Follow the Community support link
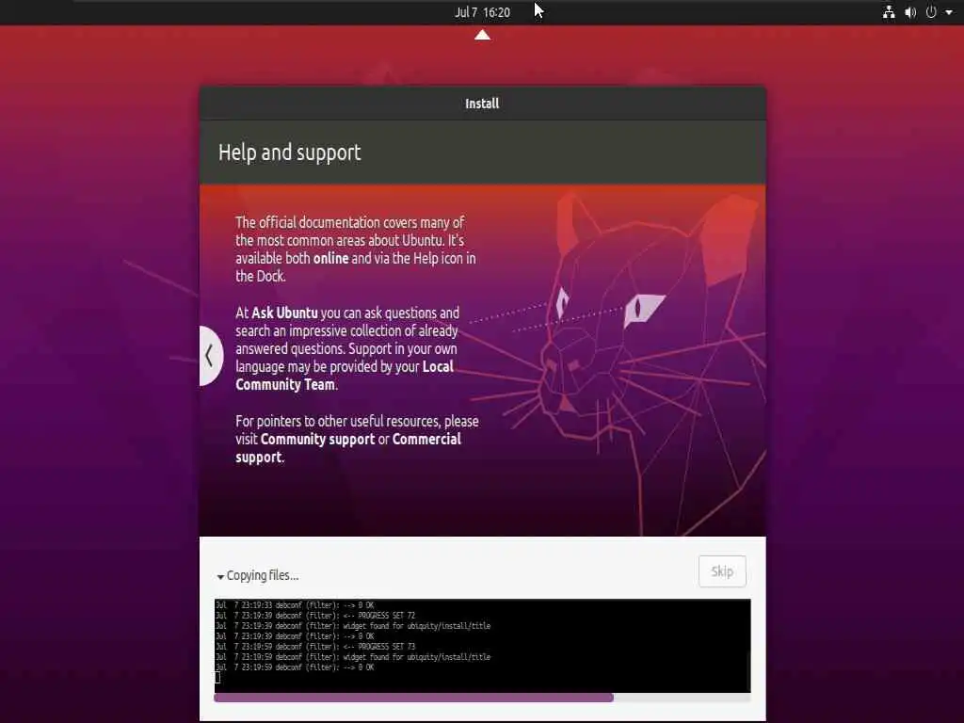Viewport: 964px width, 723px height. pos(317,439)
